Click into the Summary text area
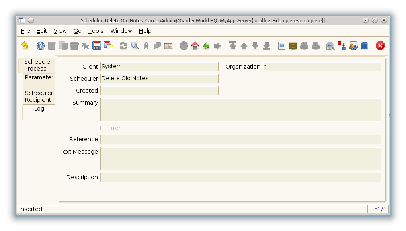Image resolution: width=406 pixels, height=231 pixels. (240, 109)
